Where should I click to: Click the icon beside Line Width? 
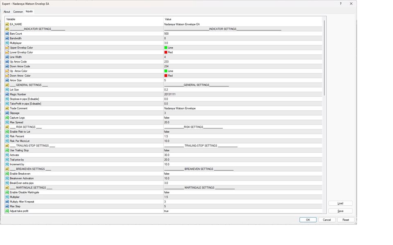coord(7,57)
